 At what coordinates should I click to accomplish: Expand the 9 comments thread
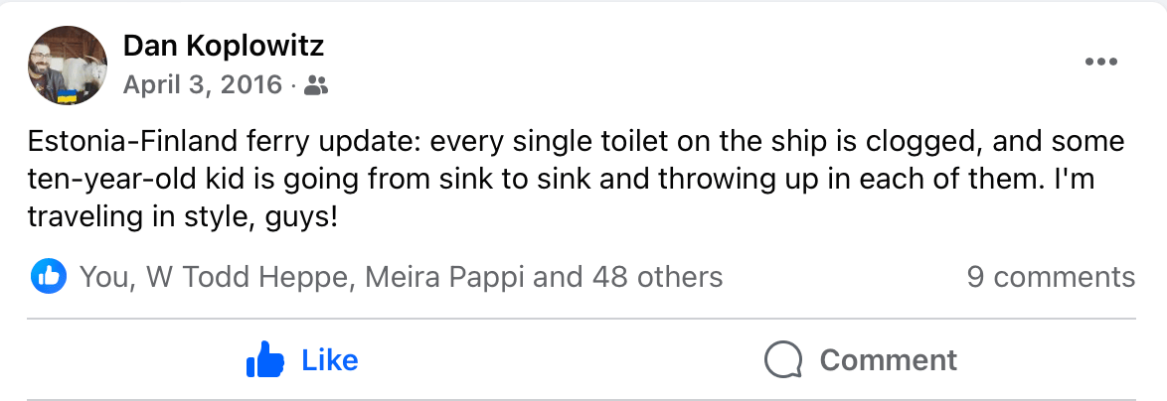click(1051, 276)
